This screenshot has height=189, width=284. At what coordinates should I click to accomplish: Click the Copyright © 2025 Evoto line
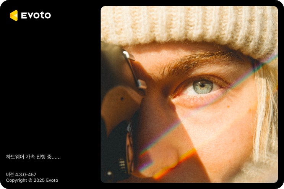[32, 180]
